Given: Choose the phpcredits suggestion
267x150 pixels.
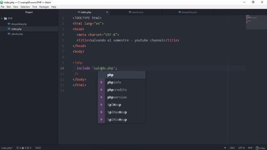Looking at the screenshot, I should pos(121,90).
